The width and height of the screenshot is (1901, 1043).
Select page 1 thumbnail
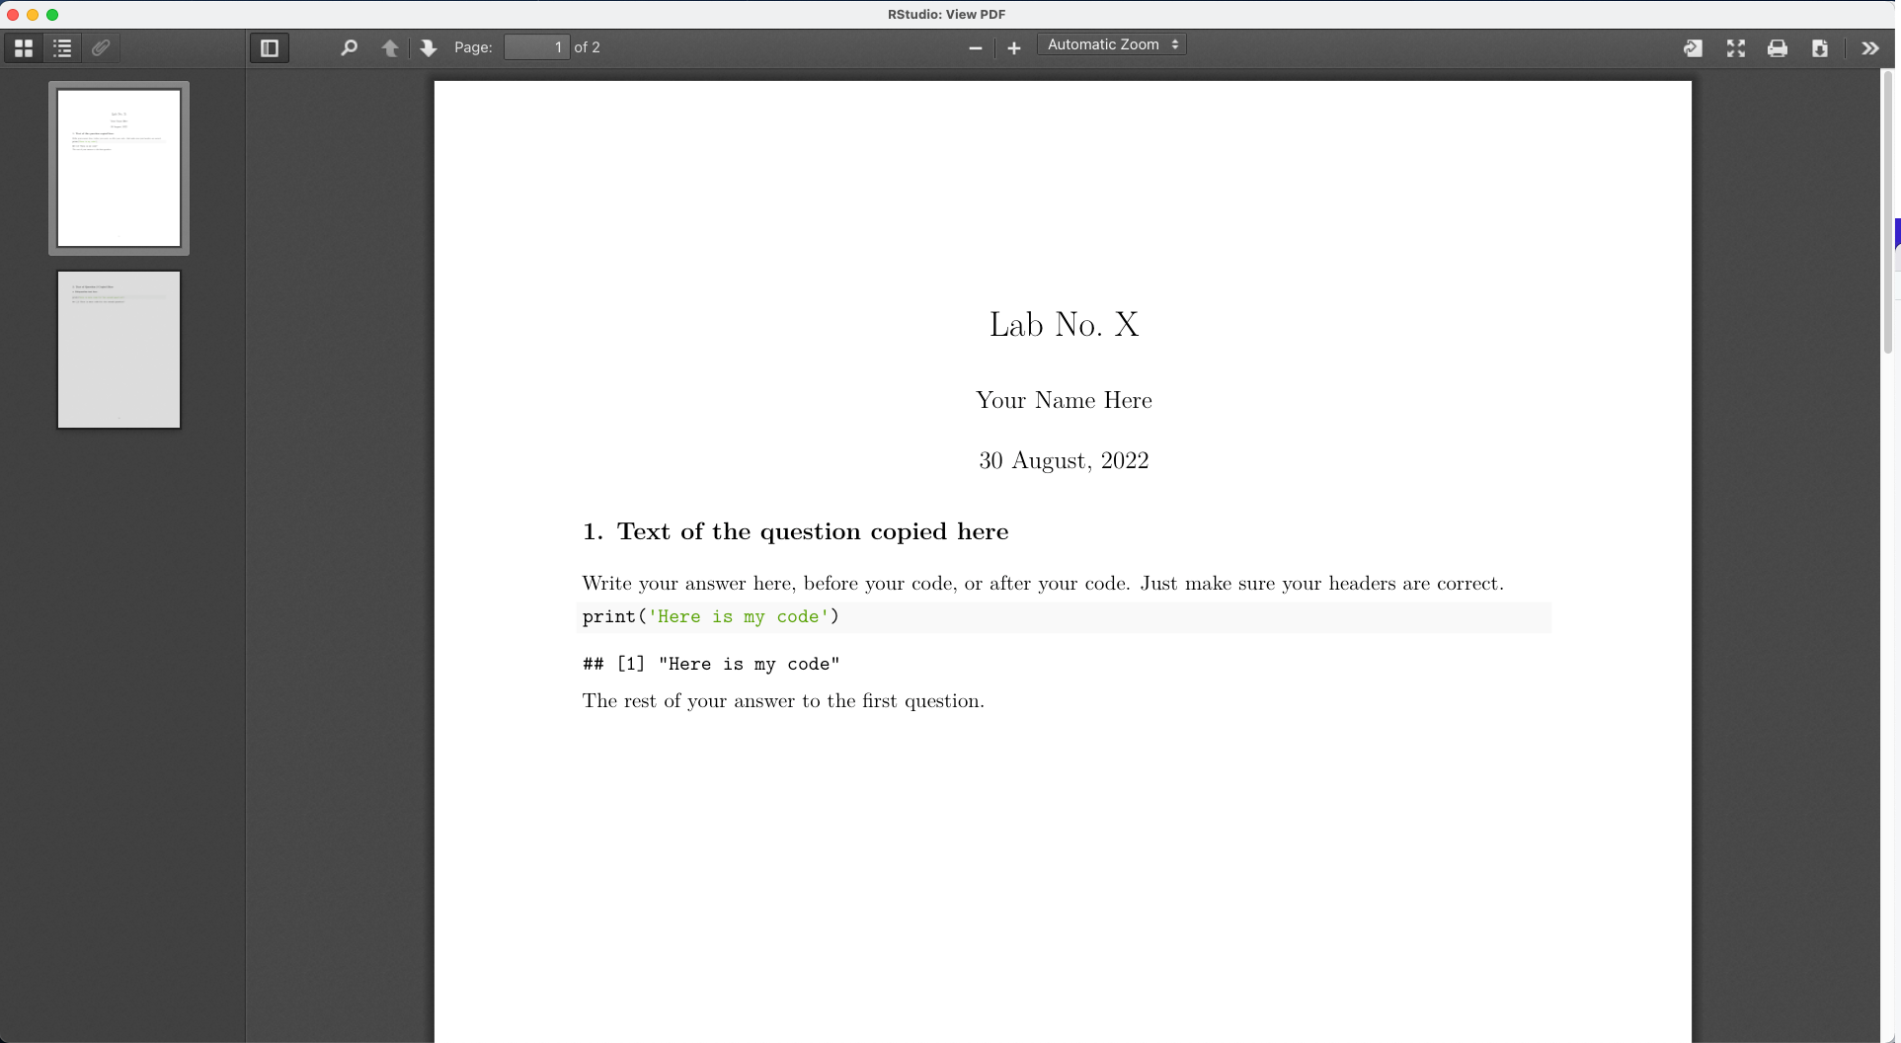click(119, 168)
